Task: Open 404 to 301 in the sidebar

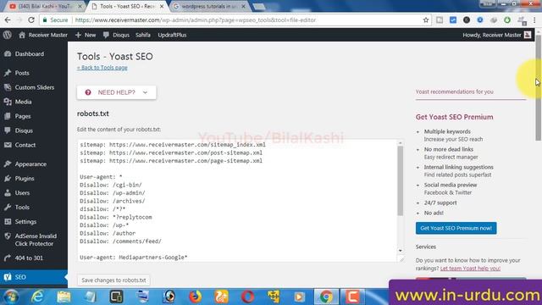Action: click(x=29, y=258)
